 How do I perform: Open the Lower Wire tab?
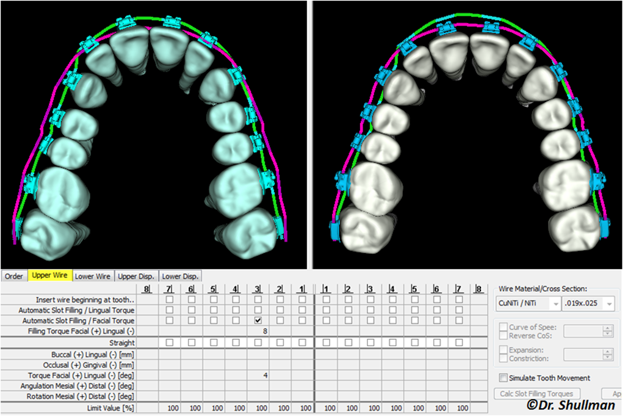point(93,276)
